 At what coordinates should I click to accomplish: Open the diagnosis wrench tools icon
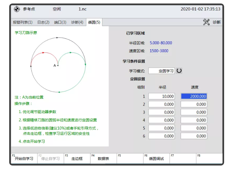point(206,22)
